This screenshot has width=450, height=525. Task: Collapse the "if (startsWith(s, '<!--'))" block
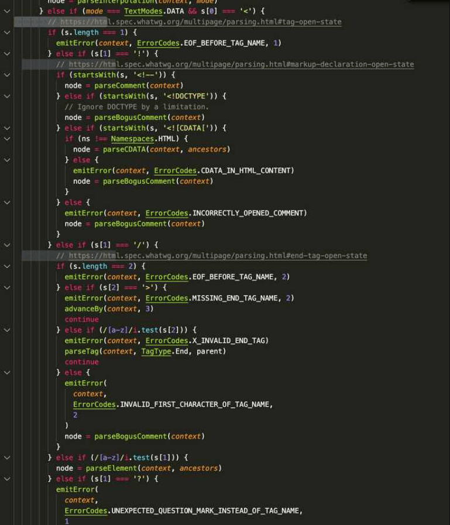point(7,75)
